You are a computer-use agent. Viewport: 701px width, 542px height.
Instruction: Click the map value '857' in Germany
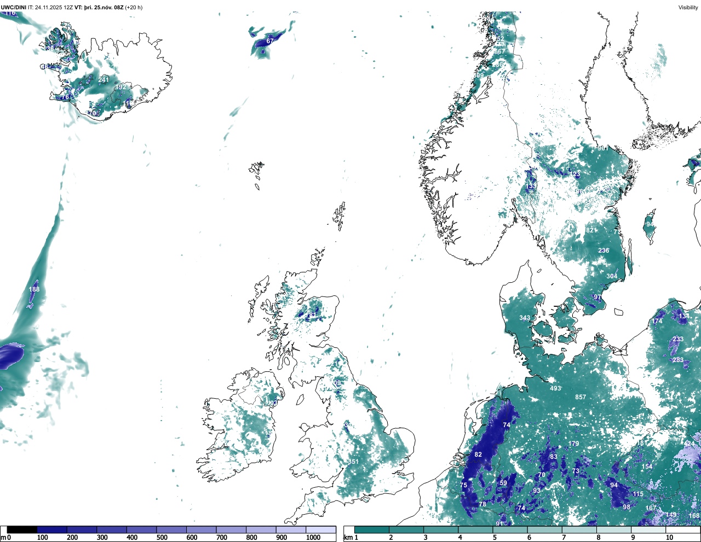click(581, 397)
